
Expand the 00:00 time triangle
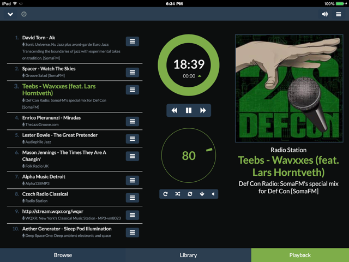pyautogui.click(x=200, y=76)
